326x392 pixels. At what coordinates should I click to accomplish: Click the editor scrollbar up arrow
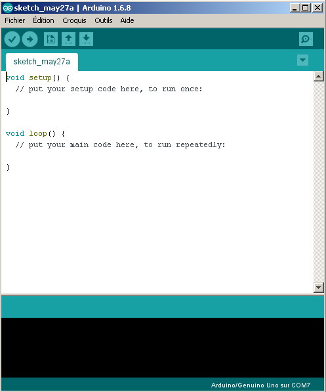click(319, 76)
